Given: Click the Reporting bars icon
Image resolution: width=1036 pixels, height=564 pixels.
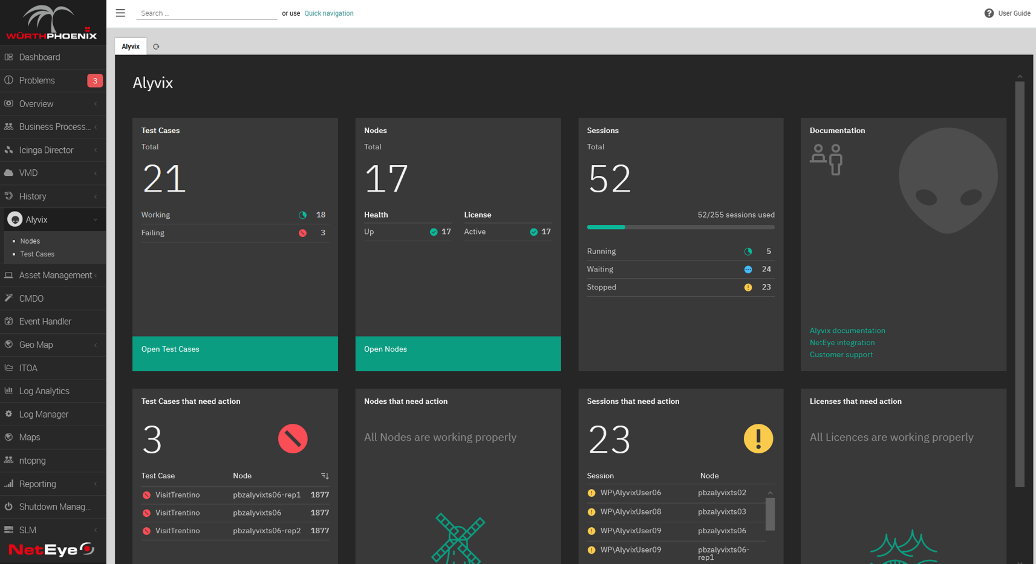Looking at the screenshot, I should point(8,484).
